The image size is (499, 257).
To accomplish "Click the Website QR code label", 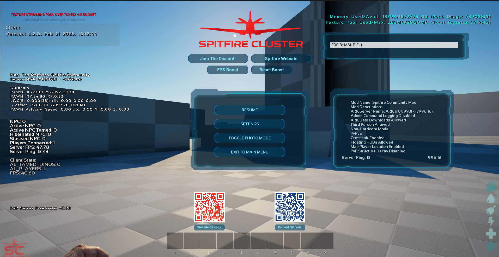I will 209,227.
